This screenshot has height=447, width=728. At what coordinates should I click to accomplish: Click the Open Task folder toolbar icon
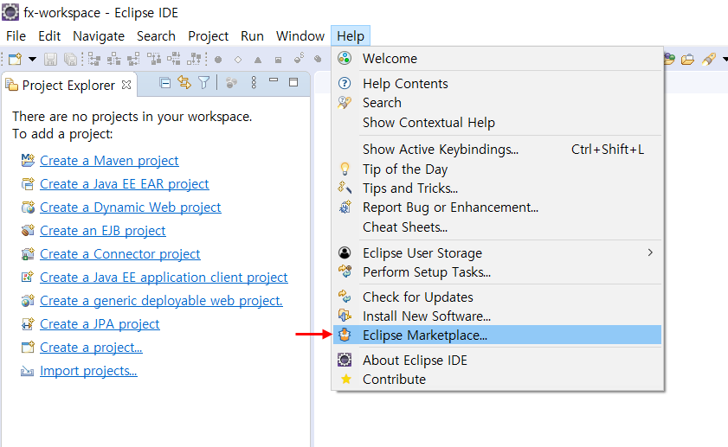pyautogui.click(x=687, y=60)
